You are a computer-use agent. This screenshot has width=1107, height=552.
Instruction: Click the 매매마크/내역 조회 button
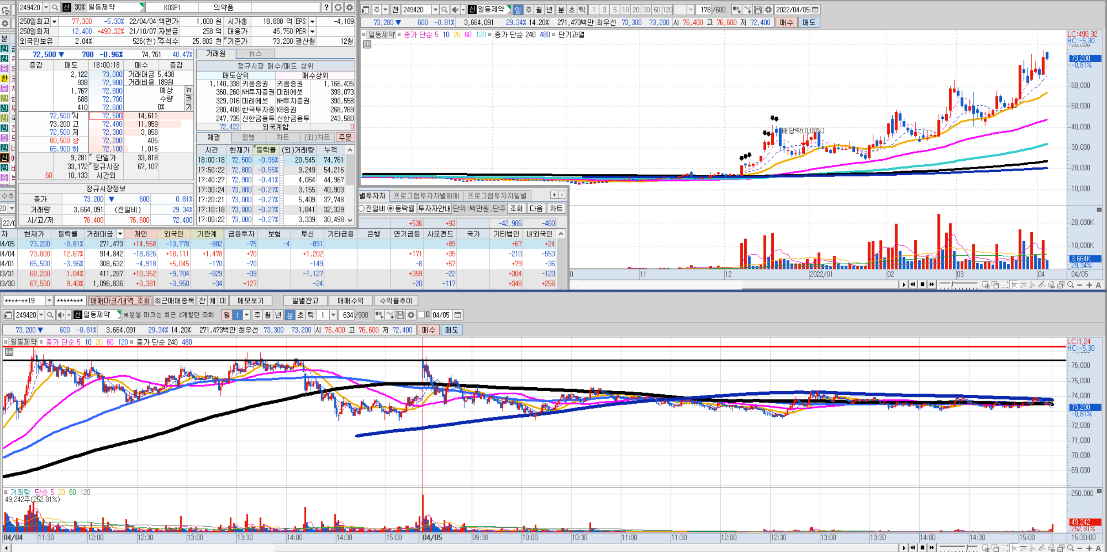pyautogui.click(x=120, y=301)
